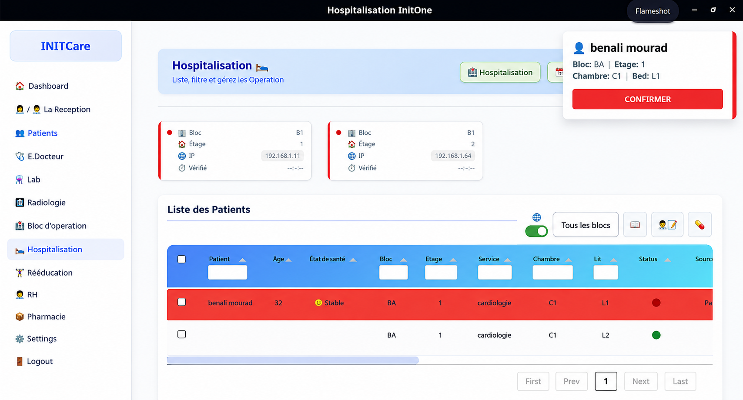
Task: Click the Lab microscope icon
Action: click(x=20, y=180)
